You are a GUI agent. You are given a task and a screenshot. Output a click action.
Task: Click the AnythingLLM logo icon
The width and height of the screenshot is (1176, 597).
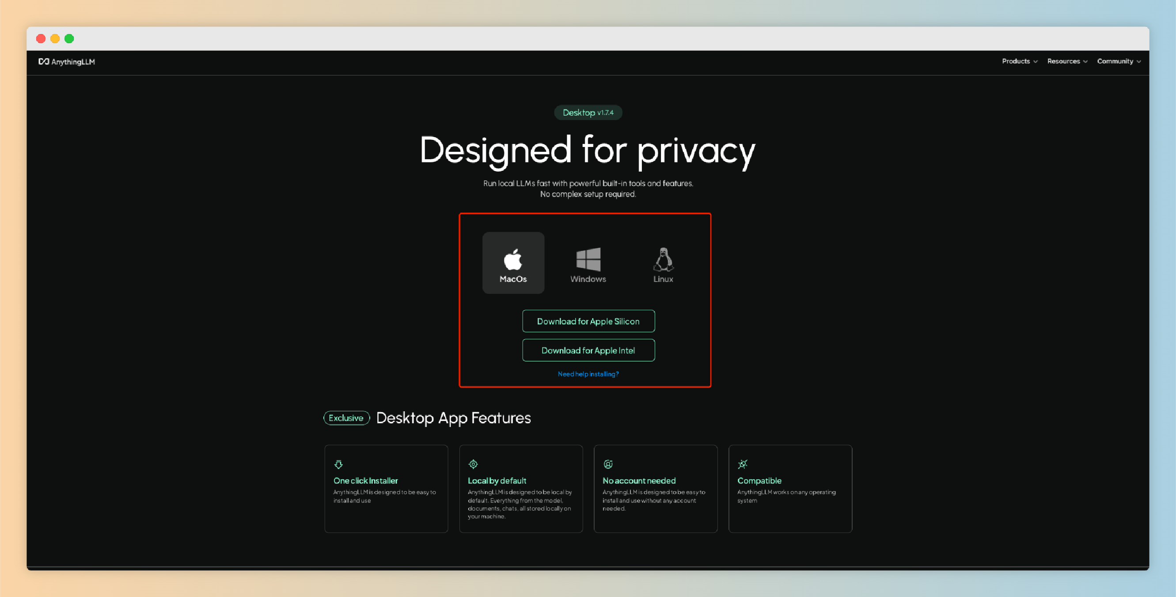[x=43, y=62]
